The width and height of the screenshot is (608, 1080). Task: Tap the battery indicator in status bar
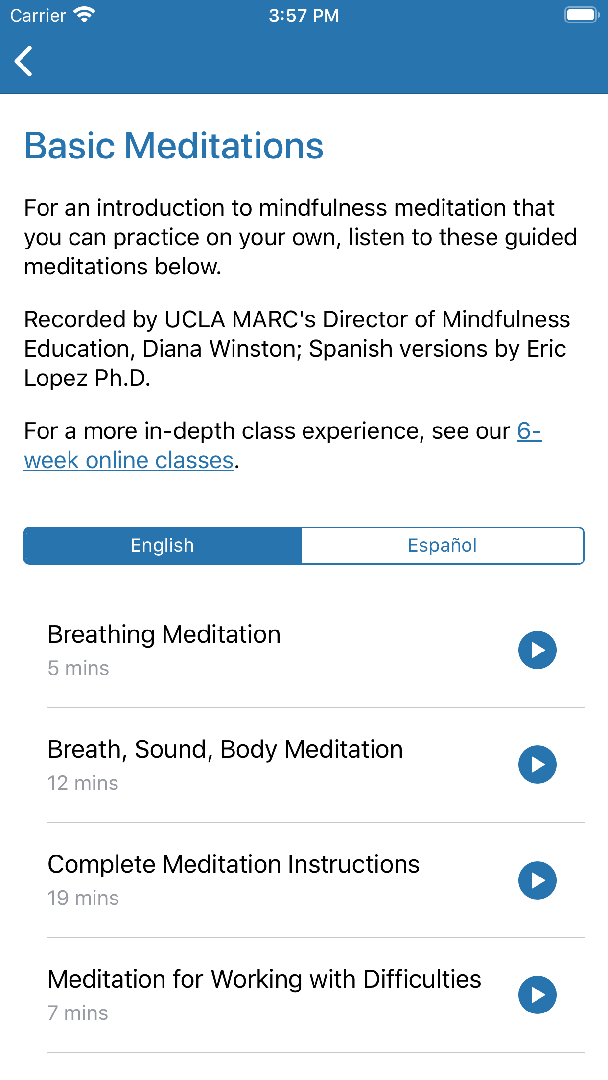tap(582, 15)
